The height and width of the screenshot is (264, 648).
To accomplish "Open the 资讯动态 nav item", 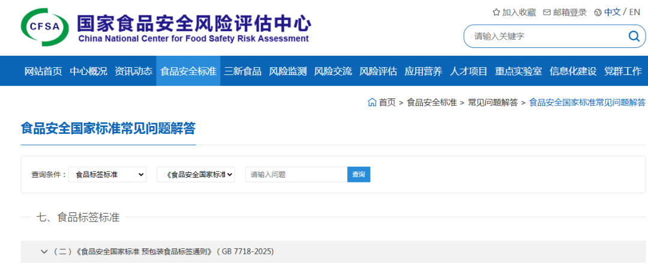I will pos(133,71).
